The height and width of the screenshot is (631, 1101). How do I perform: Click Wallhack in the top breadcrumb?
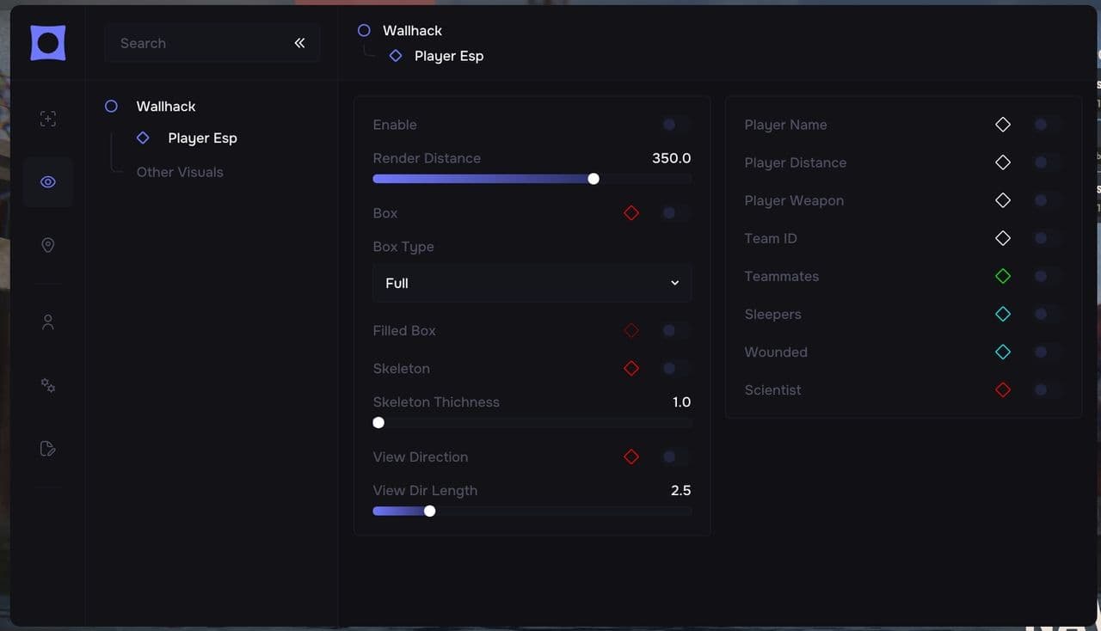coord(412,30)
